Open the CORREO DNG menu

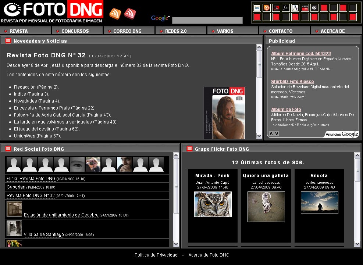click(129, 31)
